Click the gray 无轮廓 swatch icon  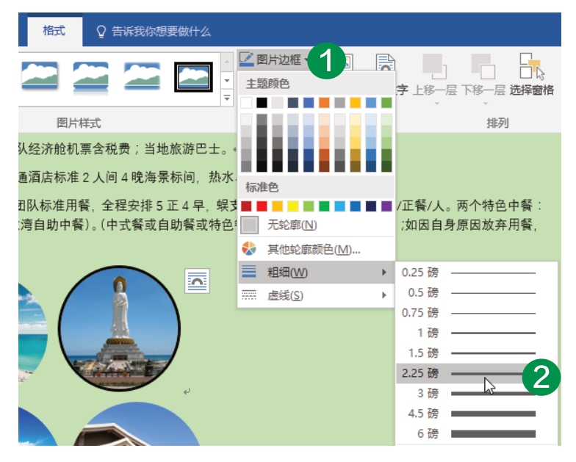[250, 225]
